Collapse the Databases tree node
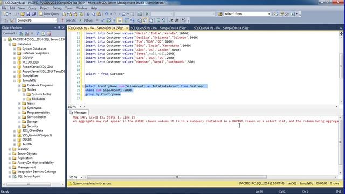The image size is (345, 194). coord(10,44)
